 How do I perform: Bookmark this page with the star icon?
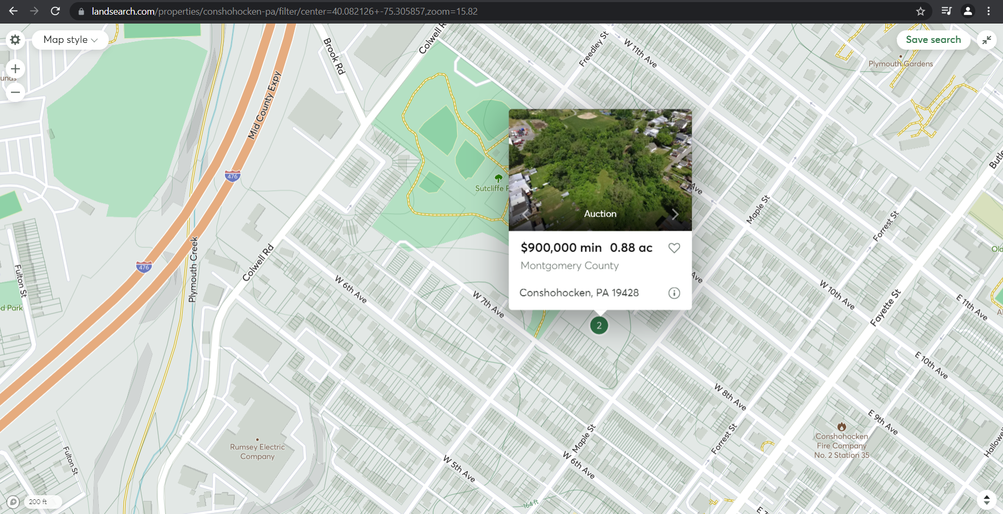[x=920, y=11]
